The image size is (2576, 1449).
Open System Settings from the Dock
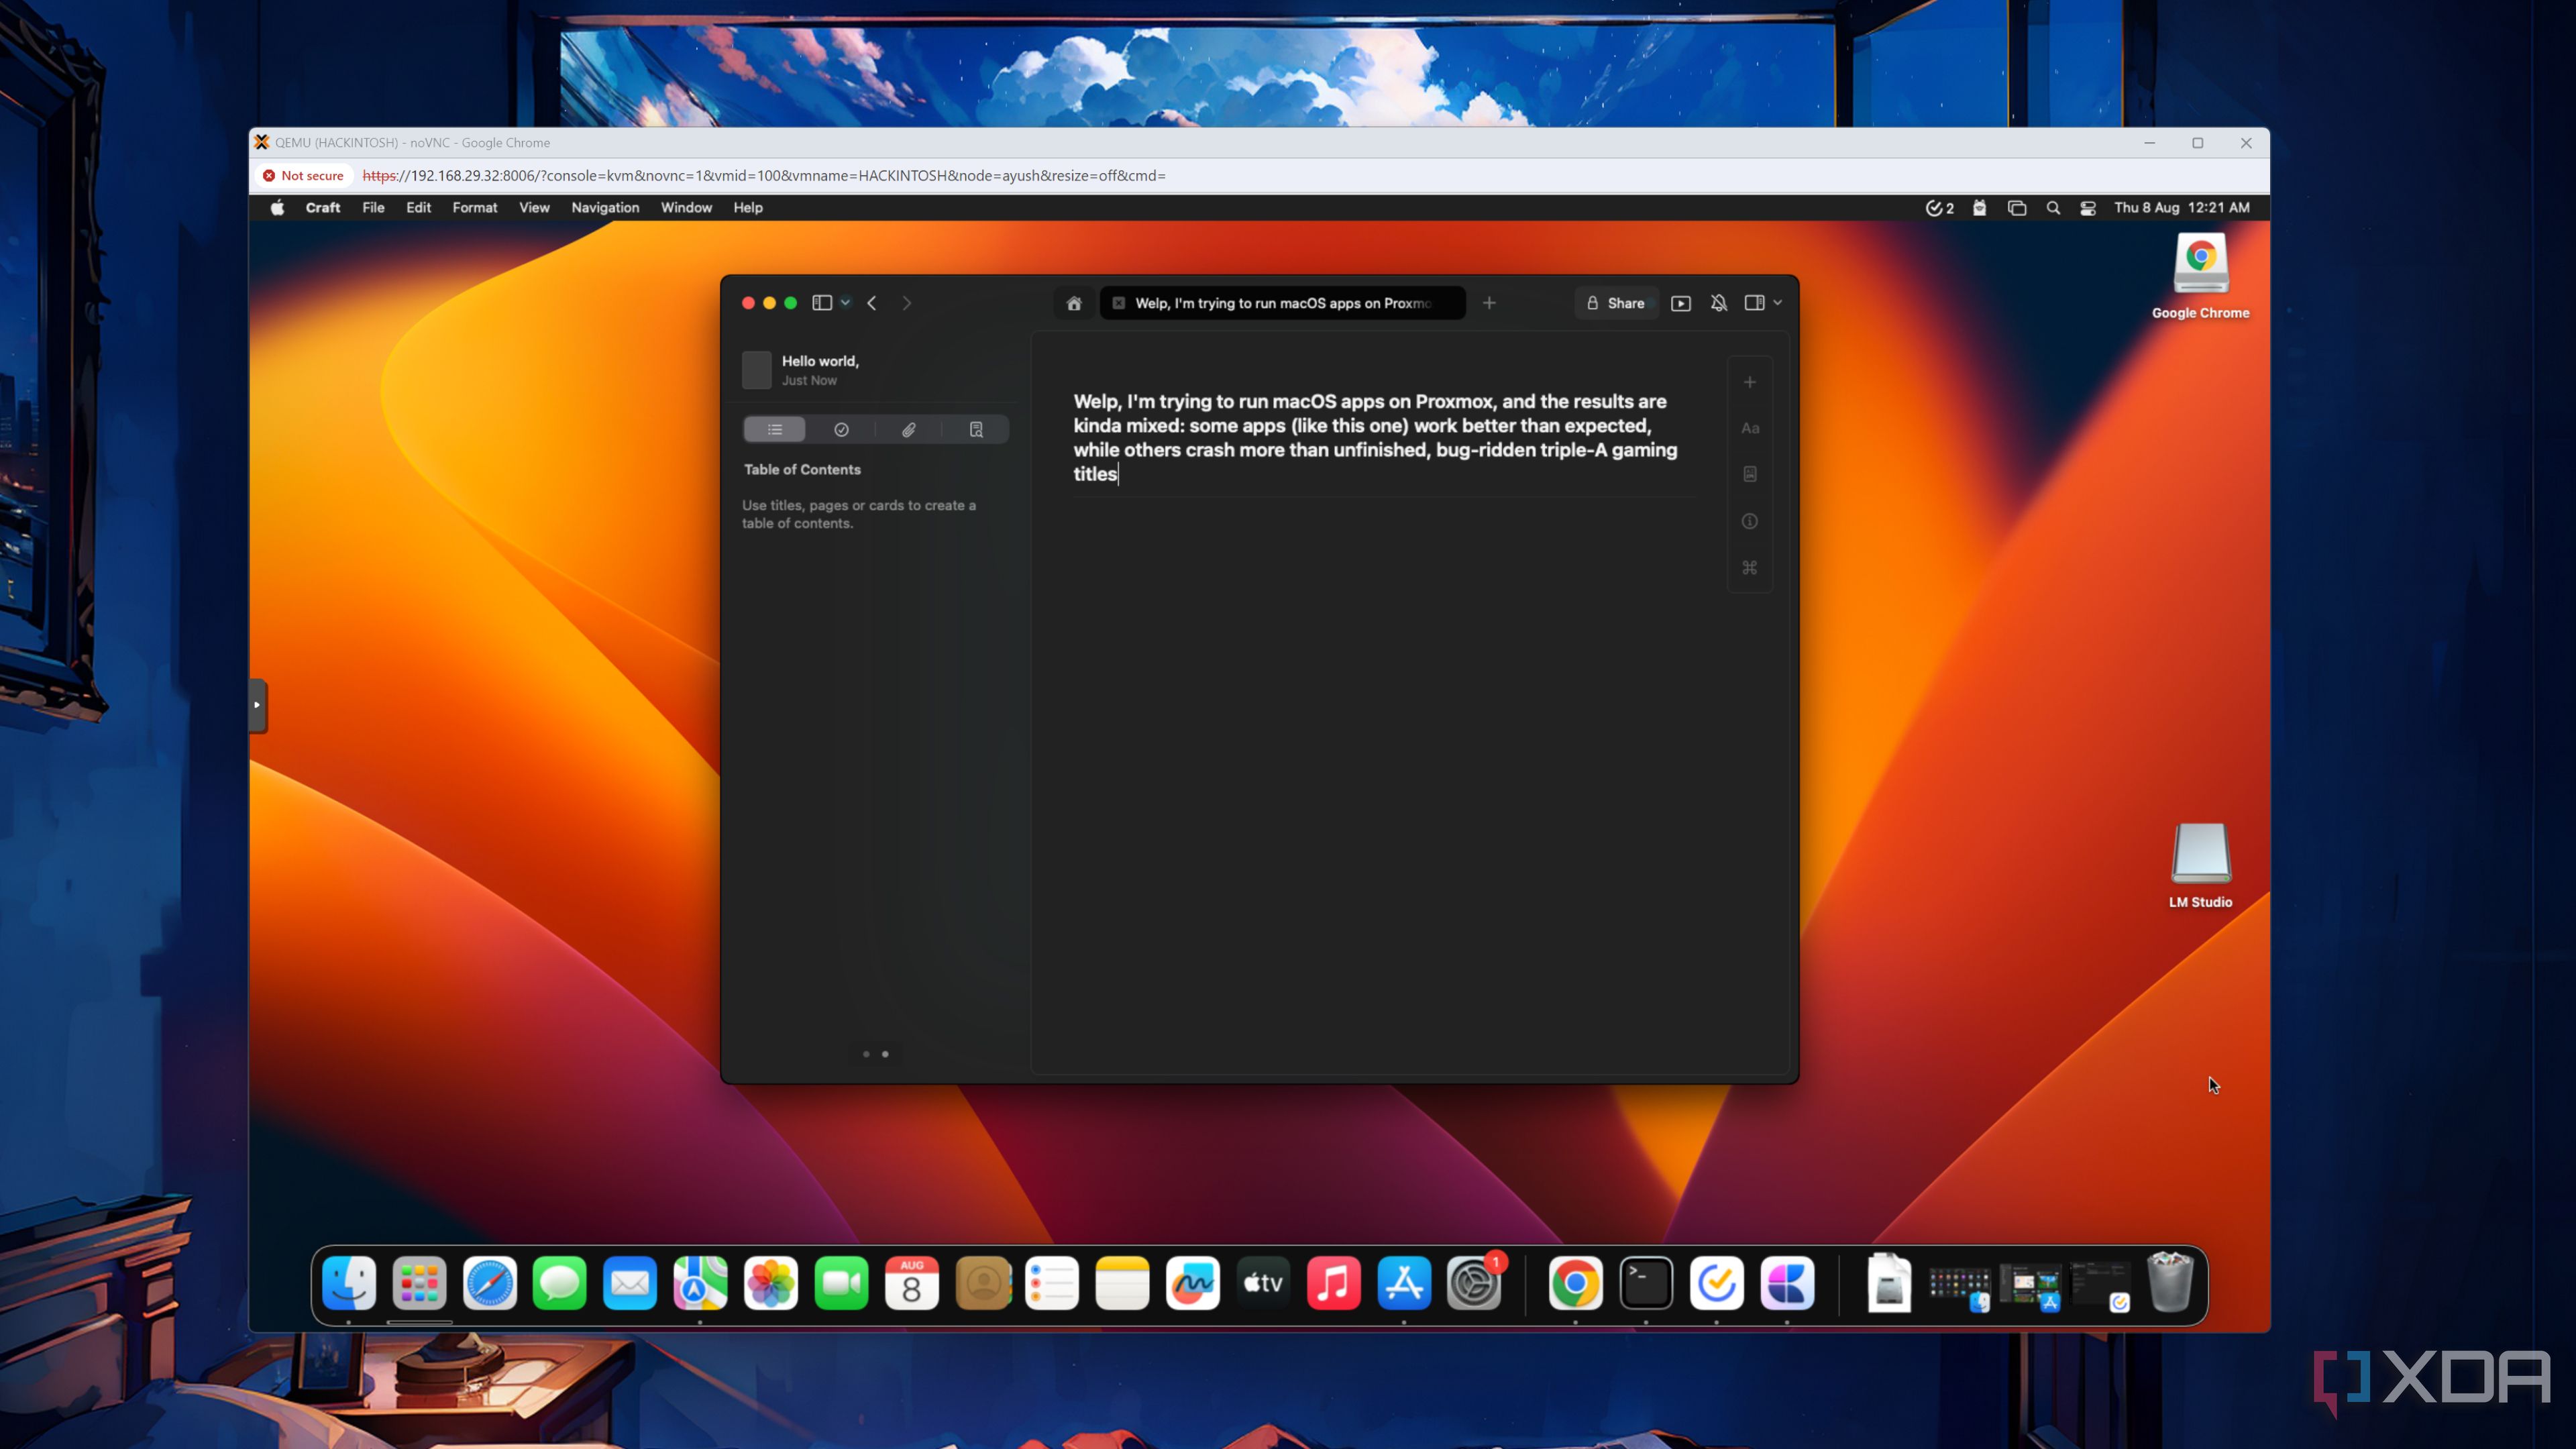1475,1283
